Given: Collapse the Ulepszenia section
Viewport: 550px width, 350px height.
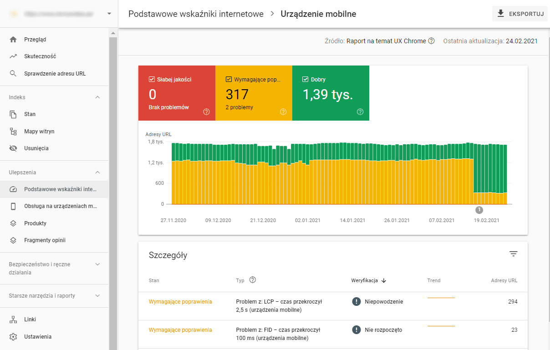Looking at the screenshot, I should click(97, 172).
